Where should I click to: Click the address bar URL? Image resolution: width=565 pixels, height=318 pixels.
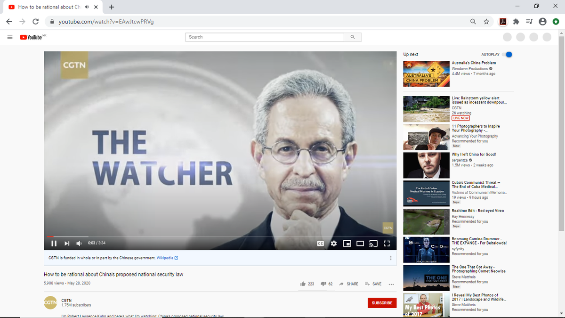pos(106,22)
